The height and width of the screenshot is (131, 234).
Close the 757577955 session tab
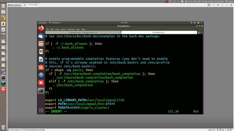pyautogui.click(x=24, y=5)
